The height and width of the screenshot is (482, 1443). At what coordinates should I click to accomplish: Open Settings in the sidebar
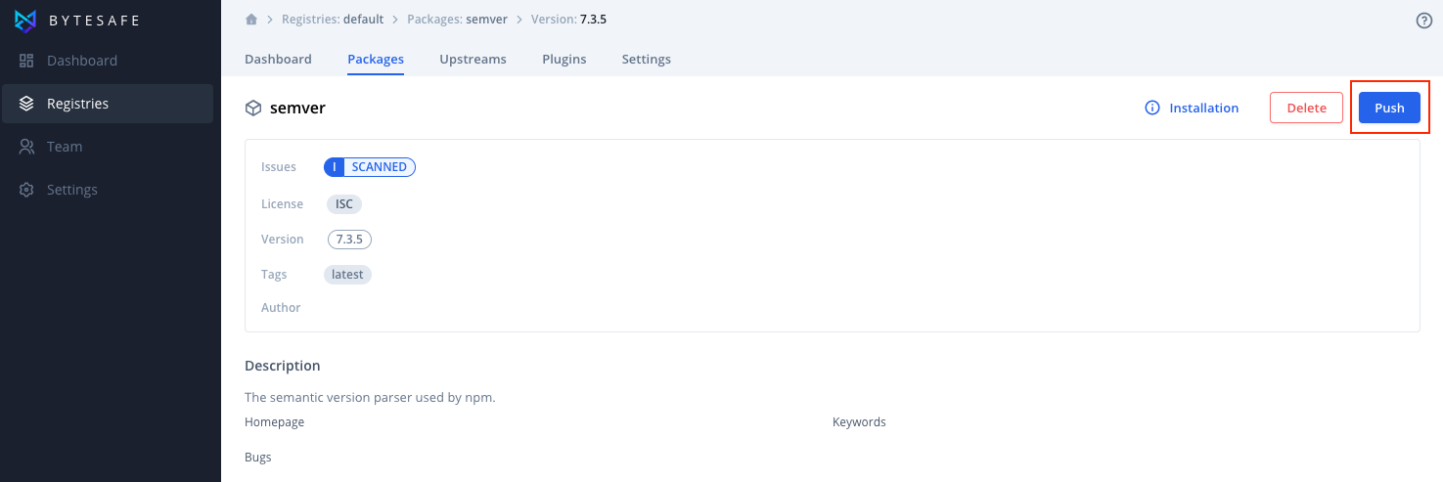tap(108, 190)
